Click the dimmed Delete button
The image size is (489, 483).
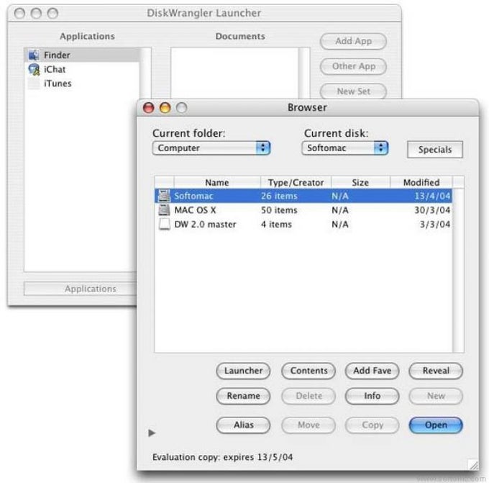point(309,396)
